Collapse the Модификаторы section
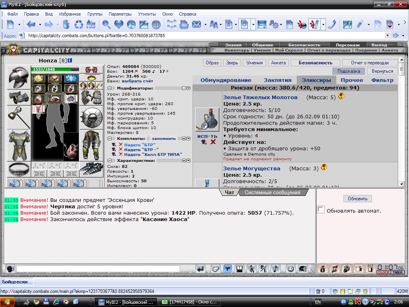 click(109, 88)
